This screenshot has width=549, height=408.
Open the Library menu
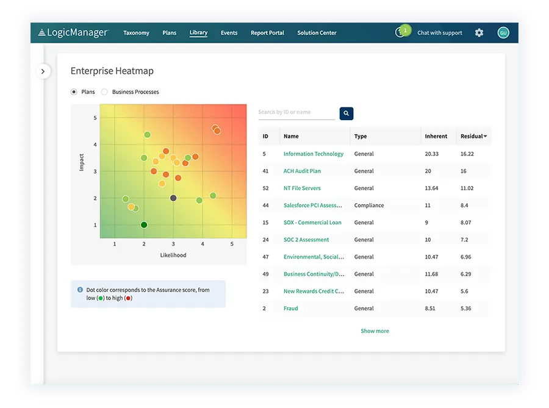198,32
